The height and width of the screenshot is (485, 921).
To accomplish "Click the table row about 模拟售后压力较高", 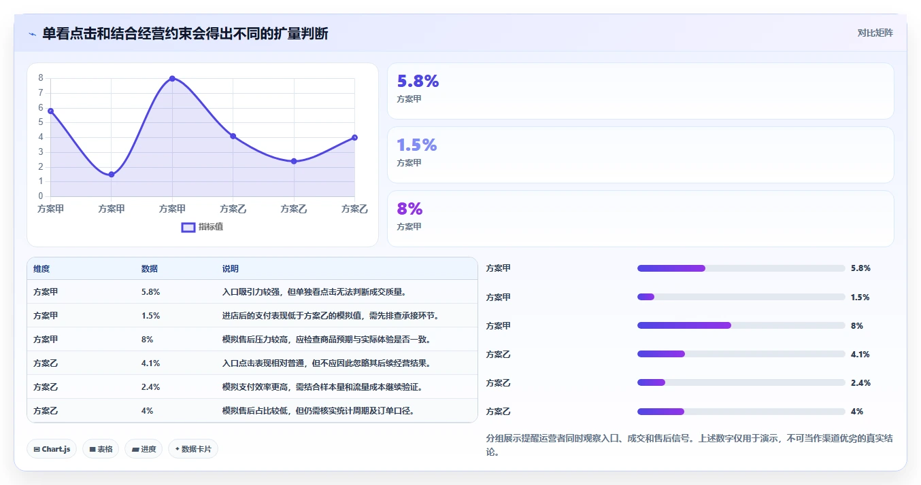I will coord(252,339).
